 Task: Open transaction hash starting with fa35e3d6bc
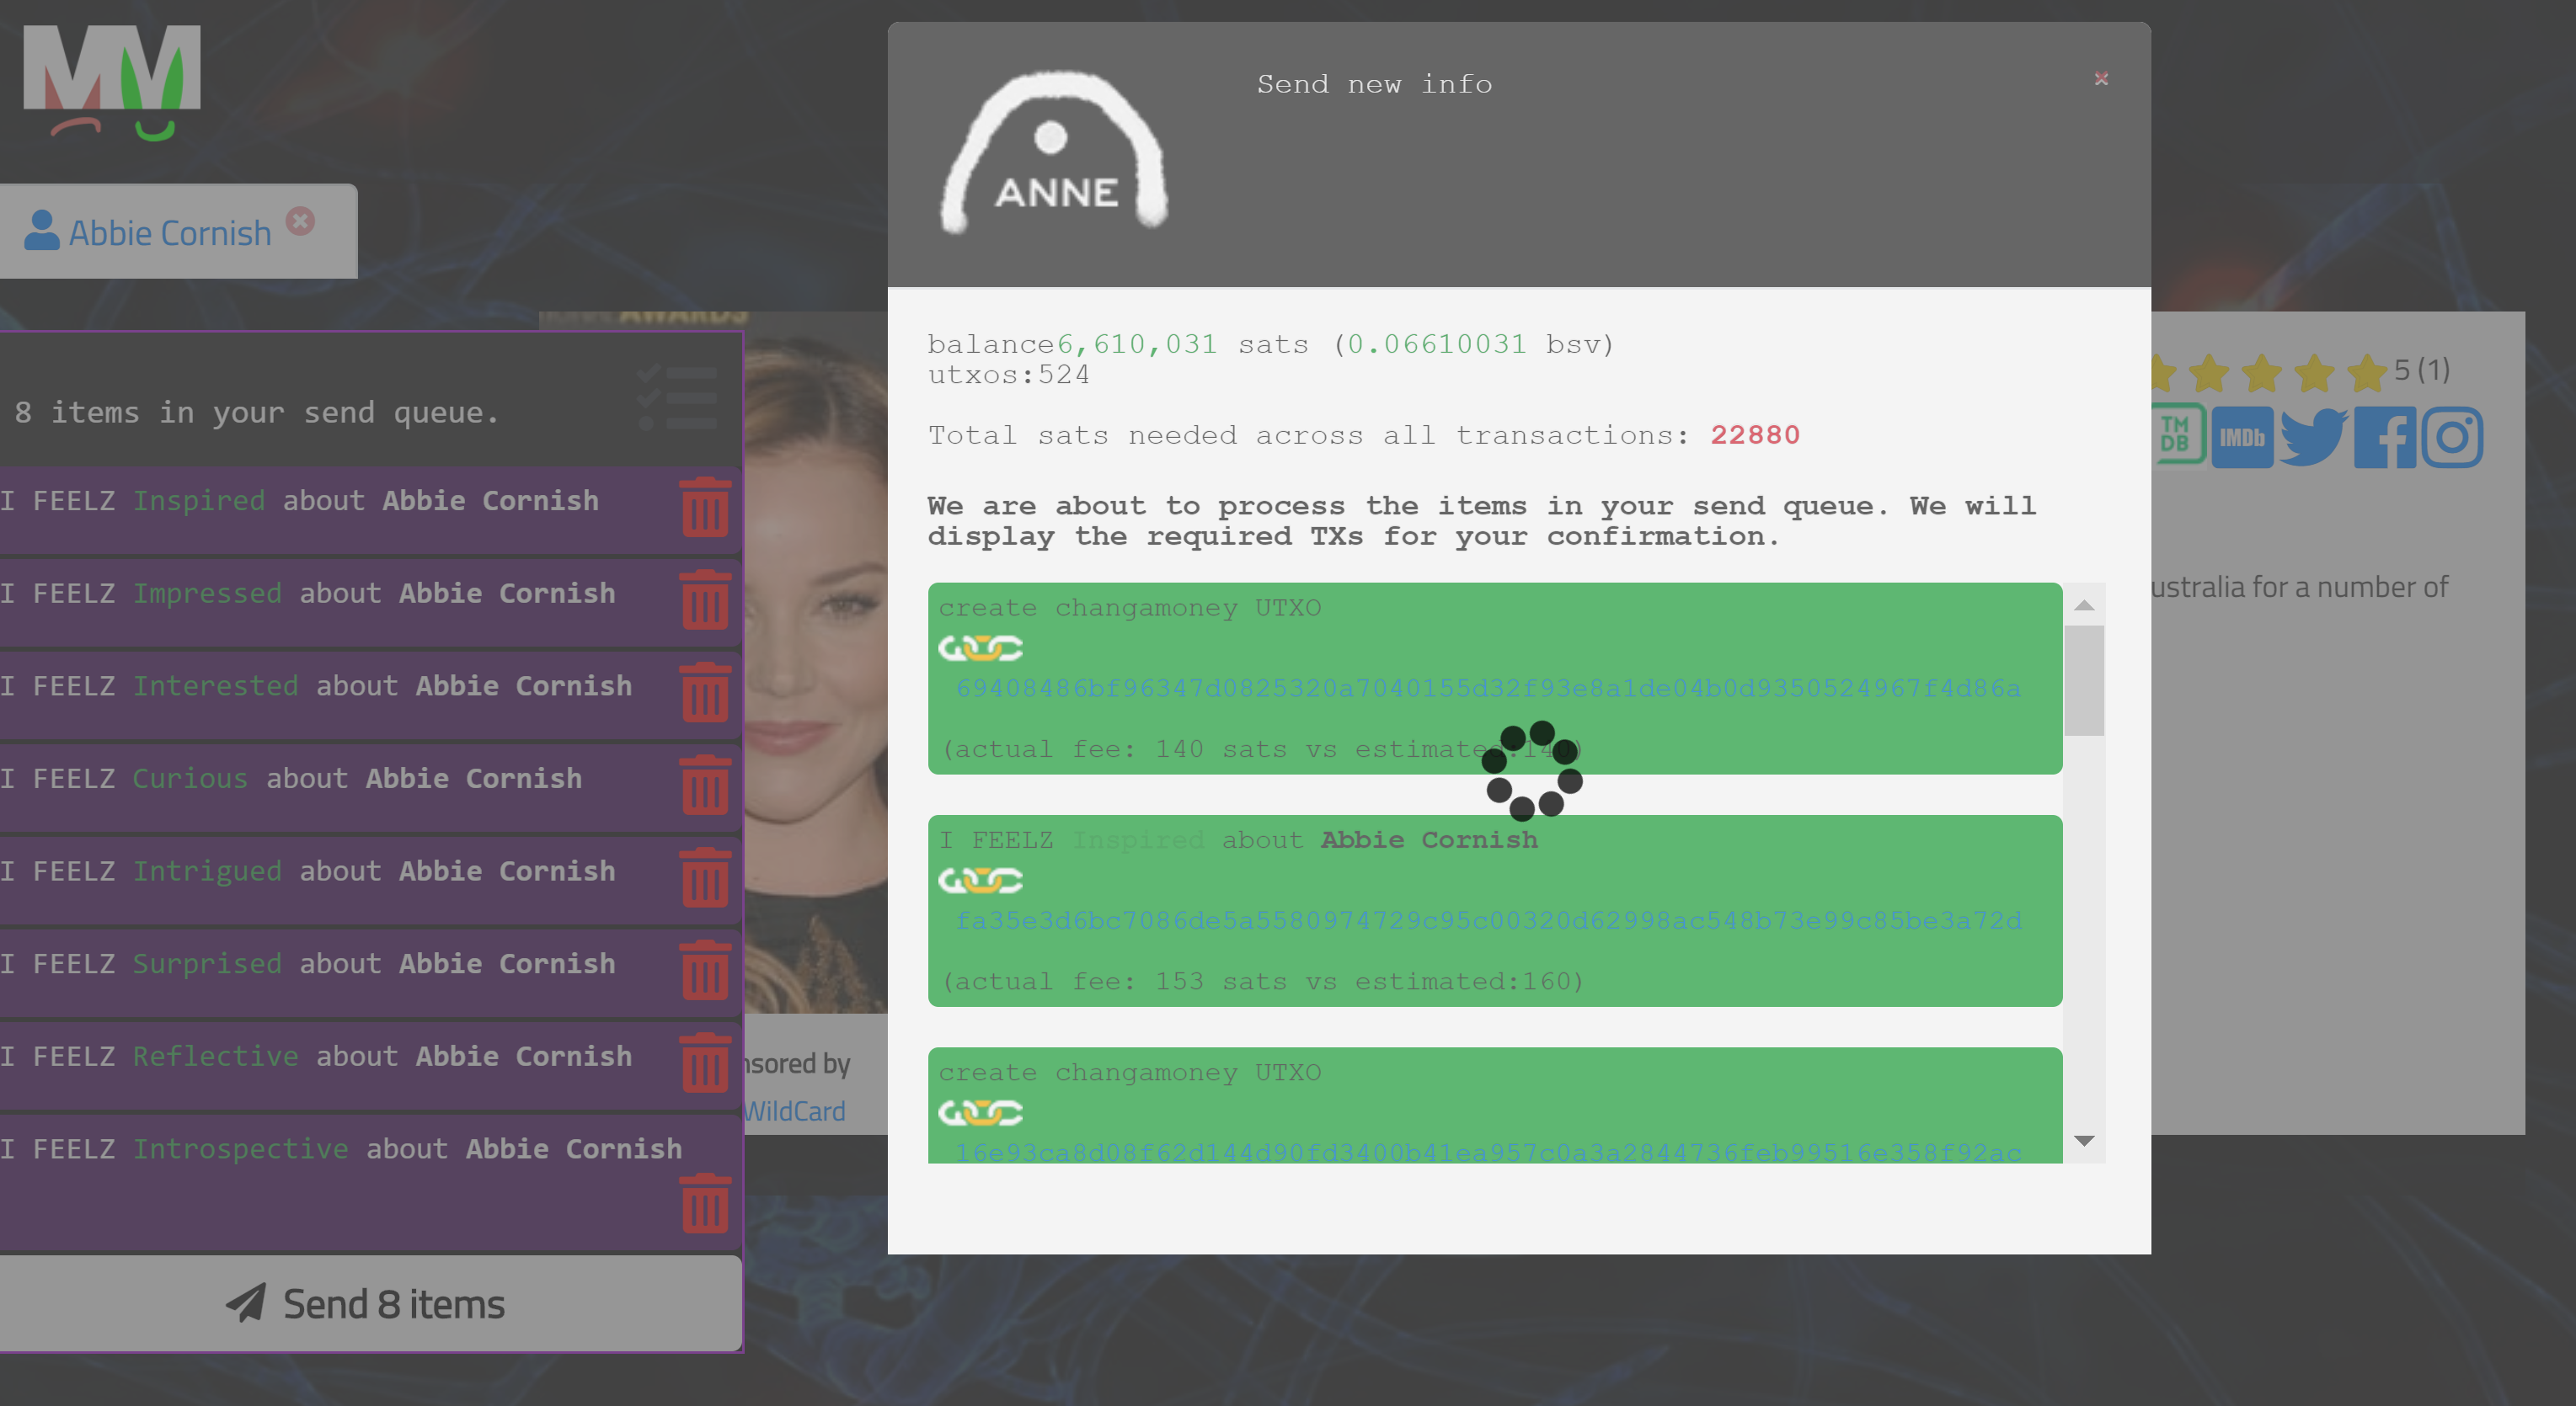(1488, 919)
